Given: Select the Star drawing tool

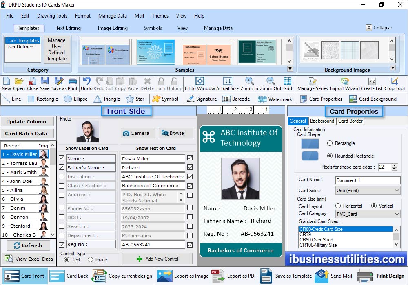Looking at the screenshot, I should 136,99.
